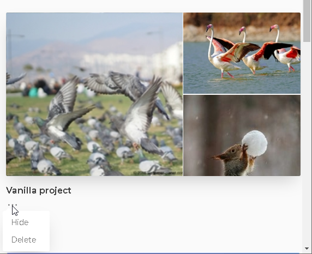Choose Hide from the context menu
Image resolution: width=312 pixels, height=254 pixels.
(x=20, y=222)
